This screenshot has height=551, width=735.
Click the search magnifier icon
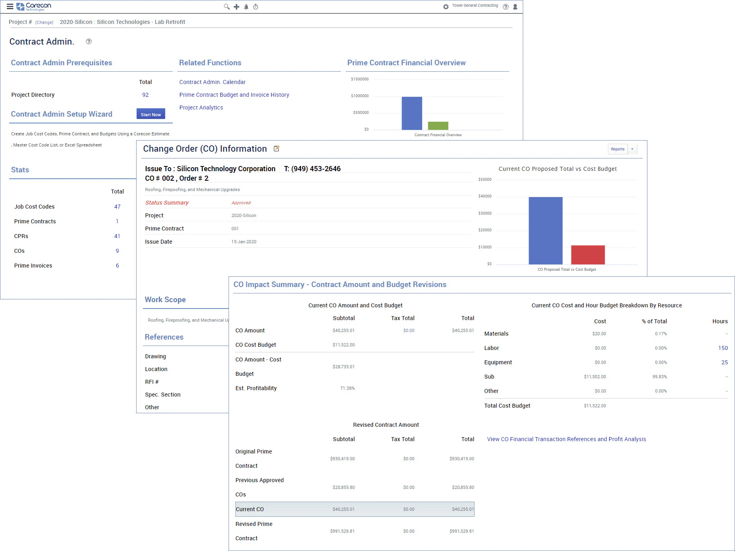click(227, 7)
